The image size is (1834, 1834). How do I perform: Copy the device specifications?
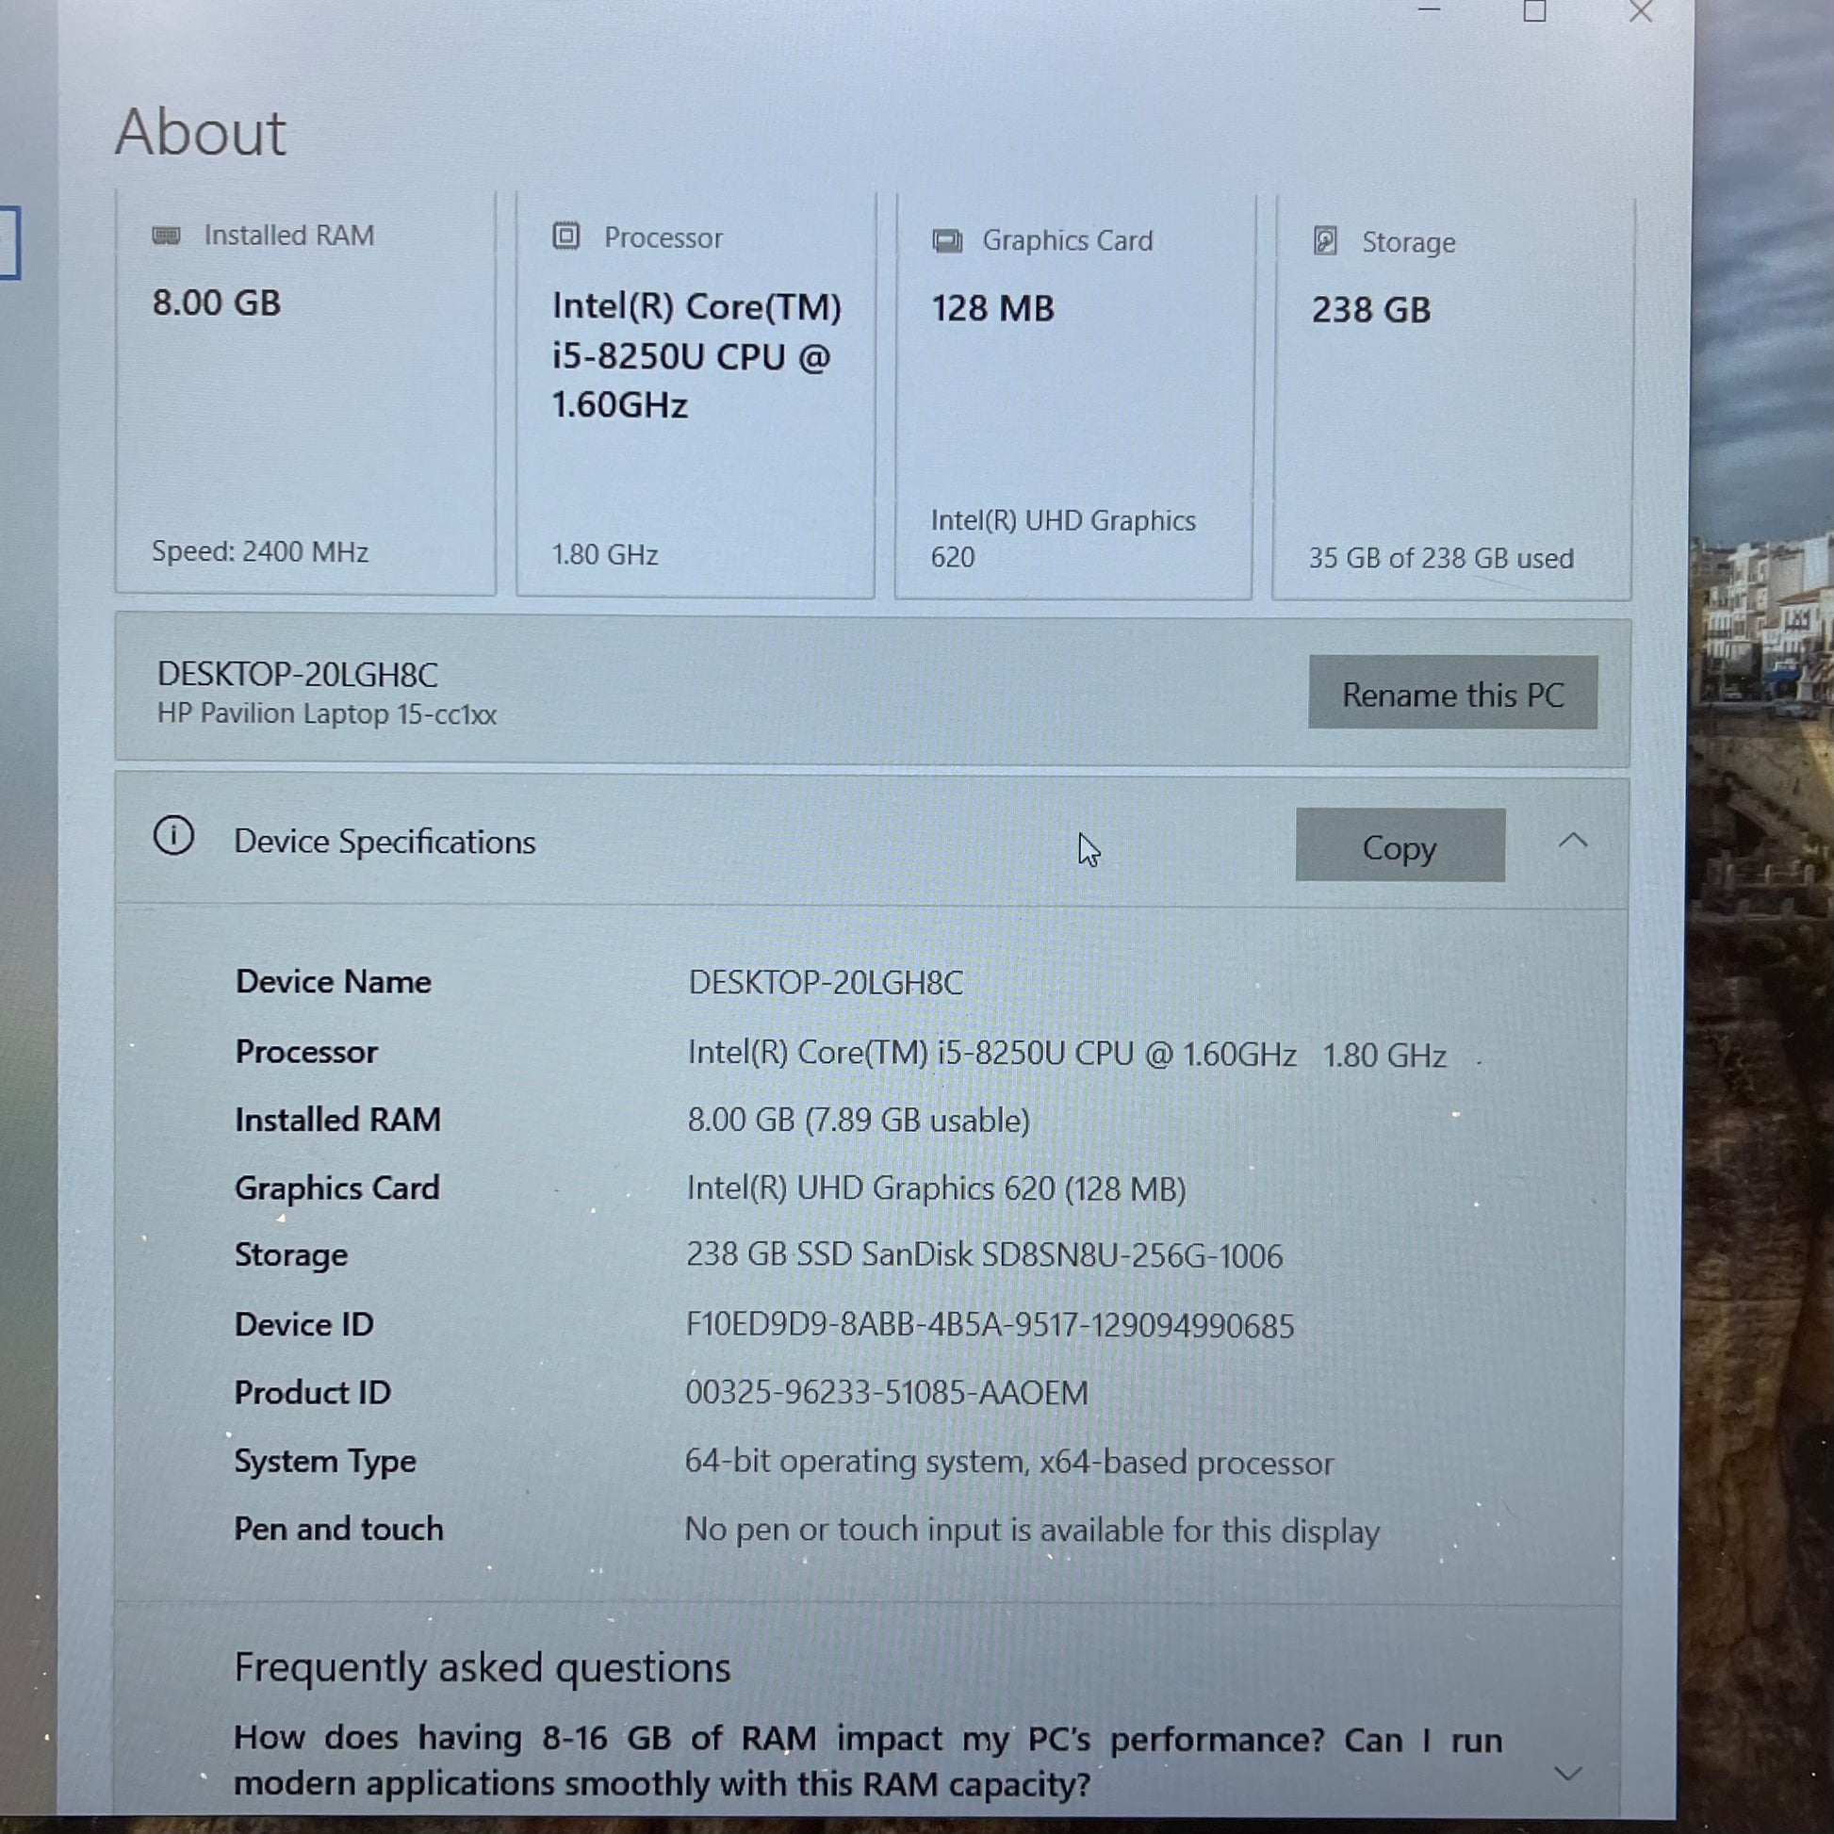(1400, 845)
